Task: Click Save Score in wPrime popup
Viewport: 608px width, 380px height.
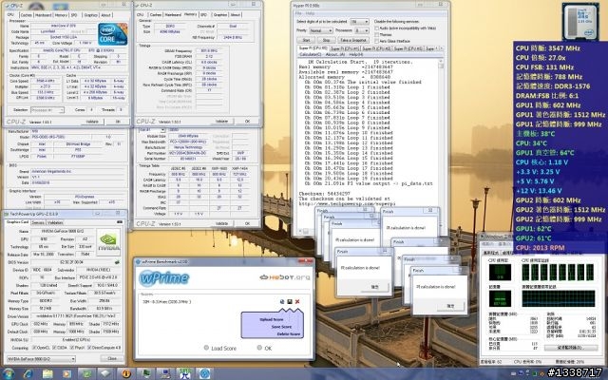Action: tap(281, 327)
